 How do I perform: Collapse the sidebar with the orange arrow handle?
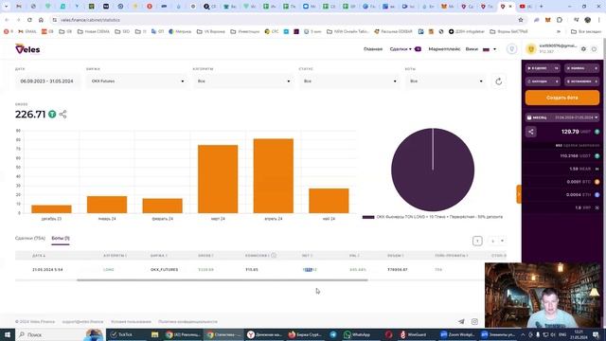pos(519,194)
